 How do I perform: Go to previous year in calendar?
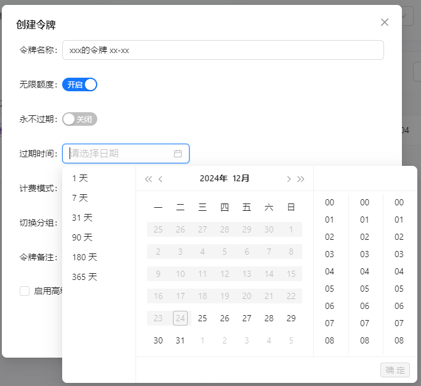(148, 179)
